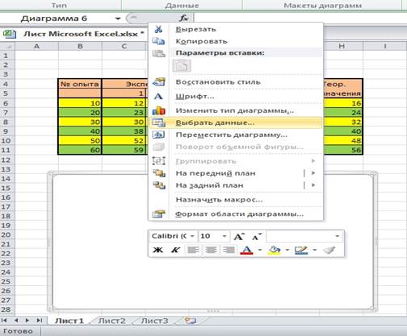This screenshot has width=407, height=336.
Task: Select column A header
Action: click(x=36, y=46)
